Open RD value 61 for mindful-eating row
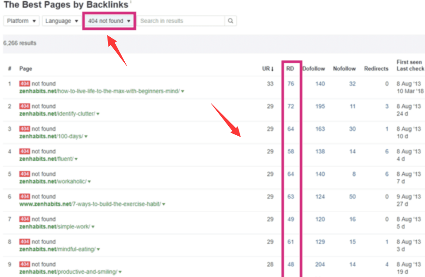 click(291, 242)
